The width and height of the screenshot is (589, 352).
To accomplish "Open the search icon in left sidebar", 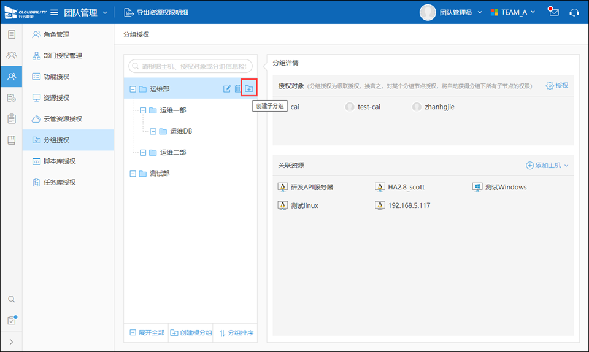I will (11, 299).
